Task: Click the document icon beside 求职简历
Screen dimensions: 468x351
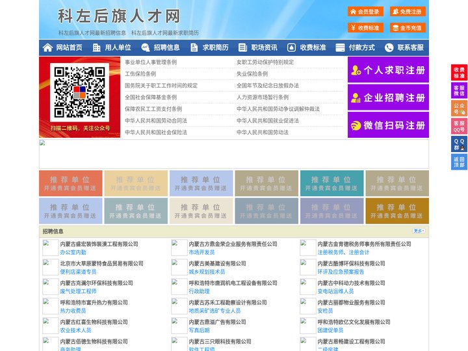Action: 194,47
